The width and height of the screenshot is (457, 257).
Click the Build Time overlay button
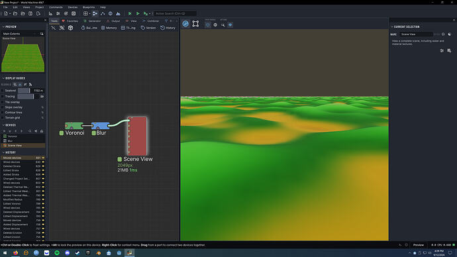coord(89,28)
